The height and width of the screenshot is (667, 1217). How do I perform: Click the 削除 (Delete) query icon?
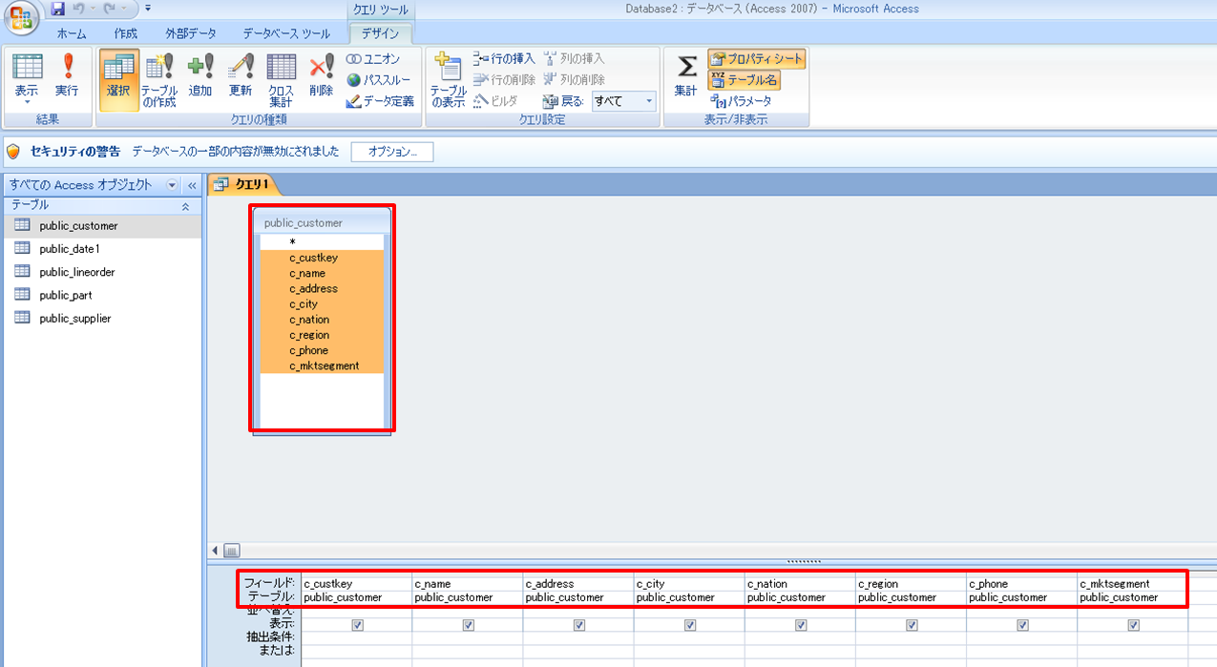(x=321, y=77)
